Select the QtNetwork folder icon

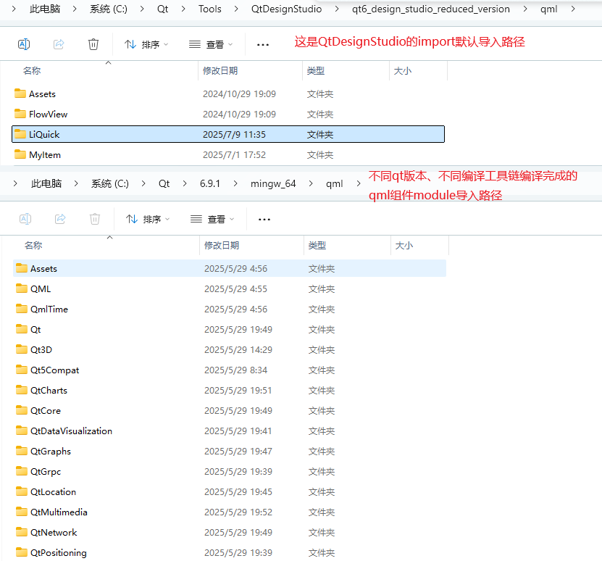[22, 532]
